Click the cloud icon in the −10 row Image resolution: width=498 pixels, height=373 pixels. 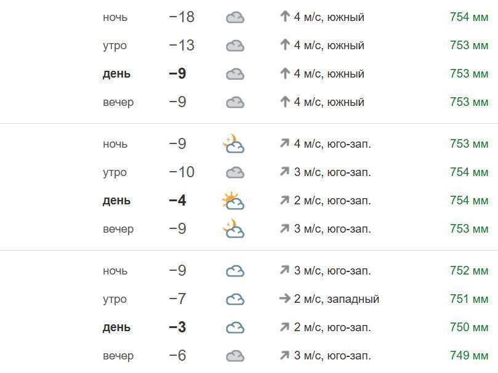235,173
